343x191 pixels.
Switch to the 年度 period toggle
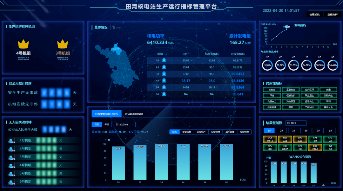(x=107, y=124)
